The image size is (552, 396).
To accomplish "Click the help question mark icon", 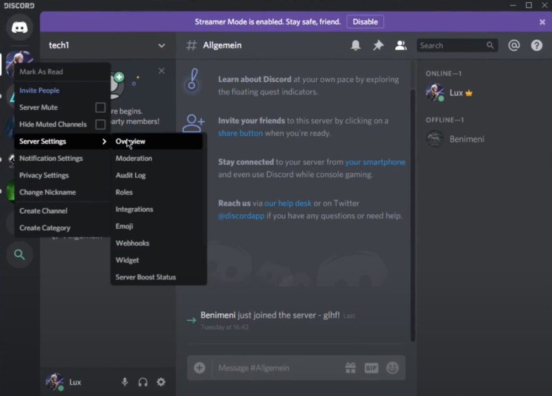I will (x=537, y=46).
